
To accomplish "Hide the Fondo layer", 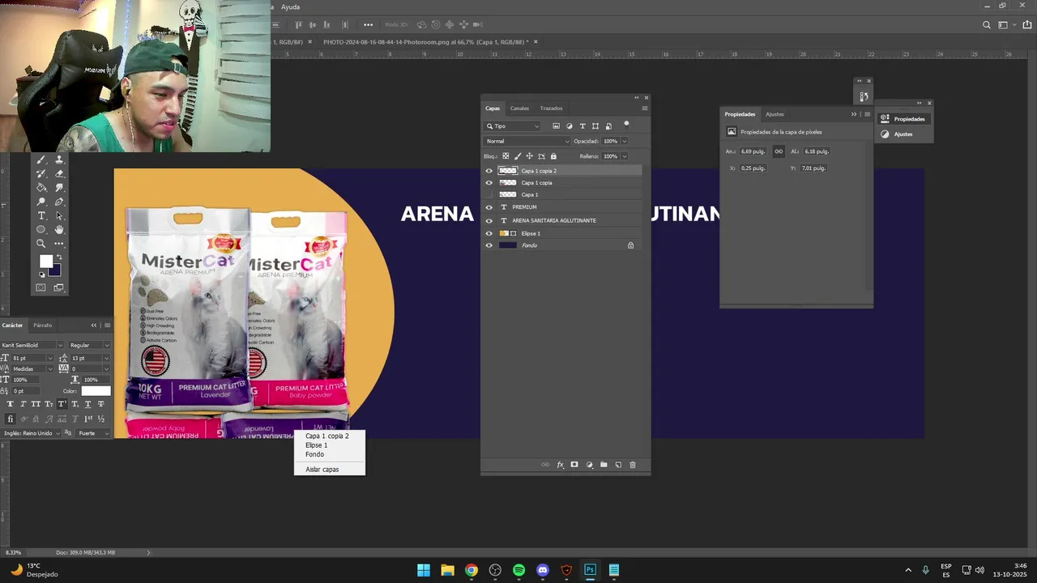I will pos(489,245).
